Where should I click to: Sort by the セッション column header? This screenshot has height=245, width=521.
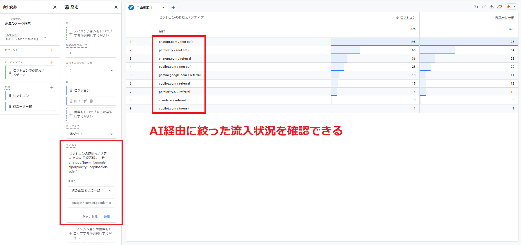tap(408, 17)
